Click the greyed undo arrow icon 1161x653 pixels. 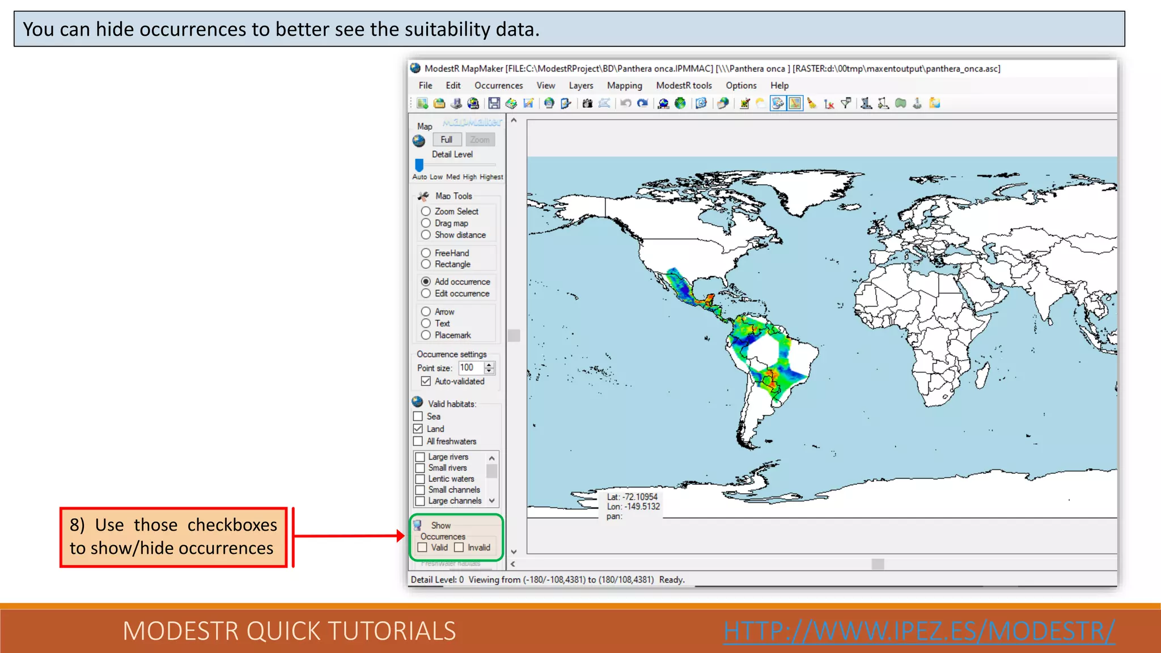[x=626, y=103]
